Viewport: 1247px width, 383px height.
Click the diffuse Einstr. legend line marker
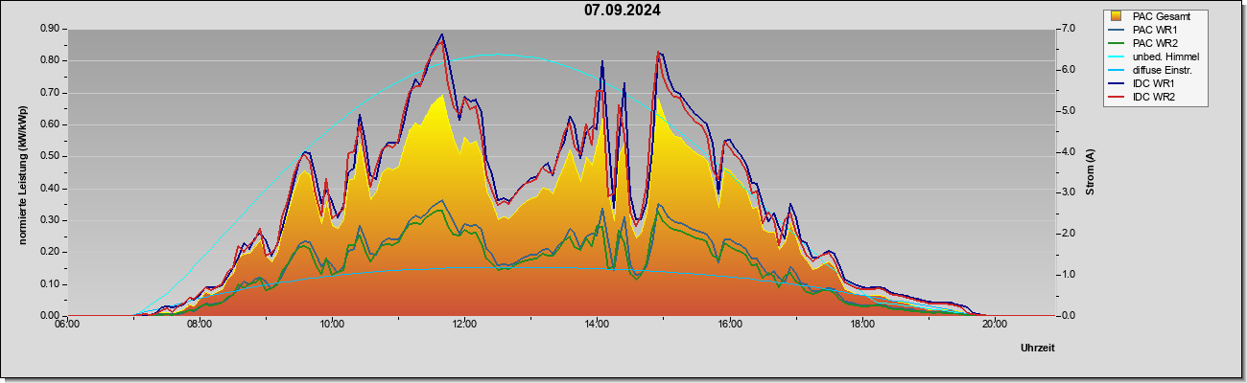pyautogui.click(x=1116, y=70)
